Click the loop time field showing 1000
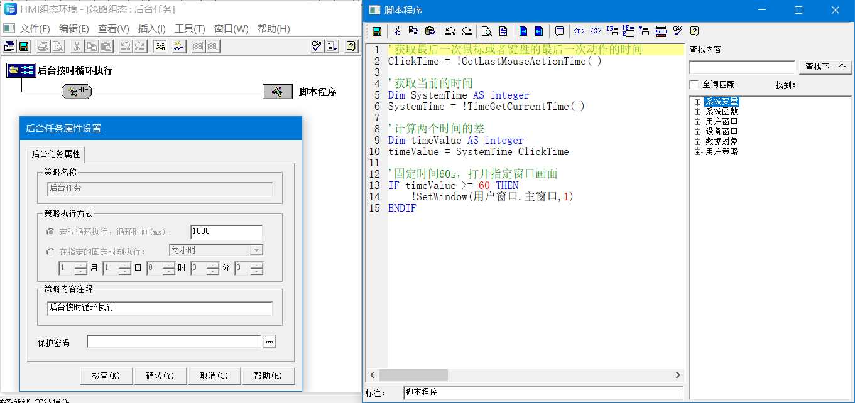This screenshot has height=403, width=855. pos(226,232)
